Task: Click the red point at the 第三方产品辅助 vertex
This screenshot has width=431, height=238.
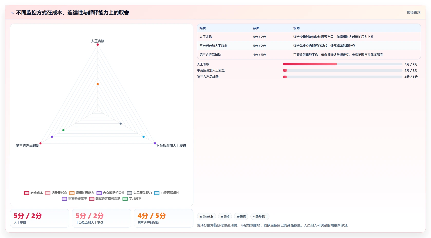Action: point(41,143)
